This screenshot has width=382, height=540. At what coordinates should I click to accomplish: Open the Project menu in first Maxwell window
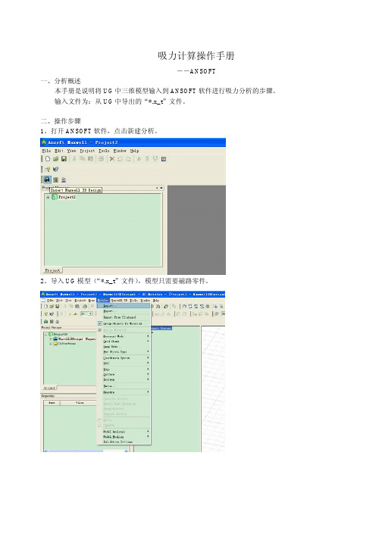(87, 151)
